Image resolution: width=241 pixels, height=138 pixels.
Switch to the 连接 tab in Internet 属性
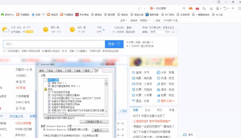pyautogui.click(x=78, y=71)
